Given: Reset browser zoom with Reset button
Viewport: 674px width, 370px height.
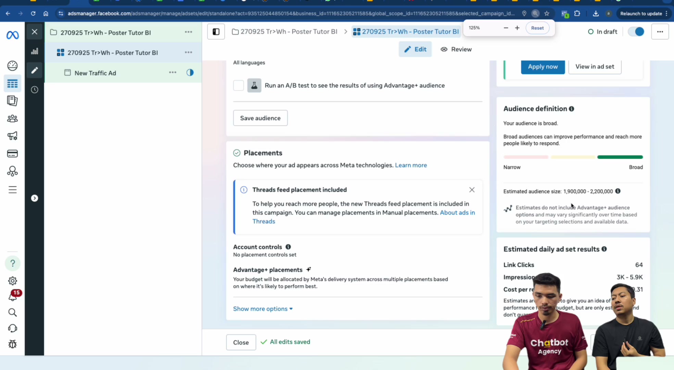Looking at the screenshot, I should click(x=537, y=28).
